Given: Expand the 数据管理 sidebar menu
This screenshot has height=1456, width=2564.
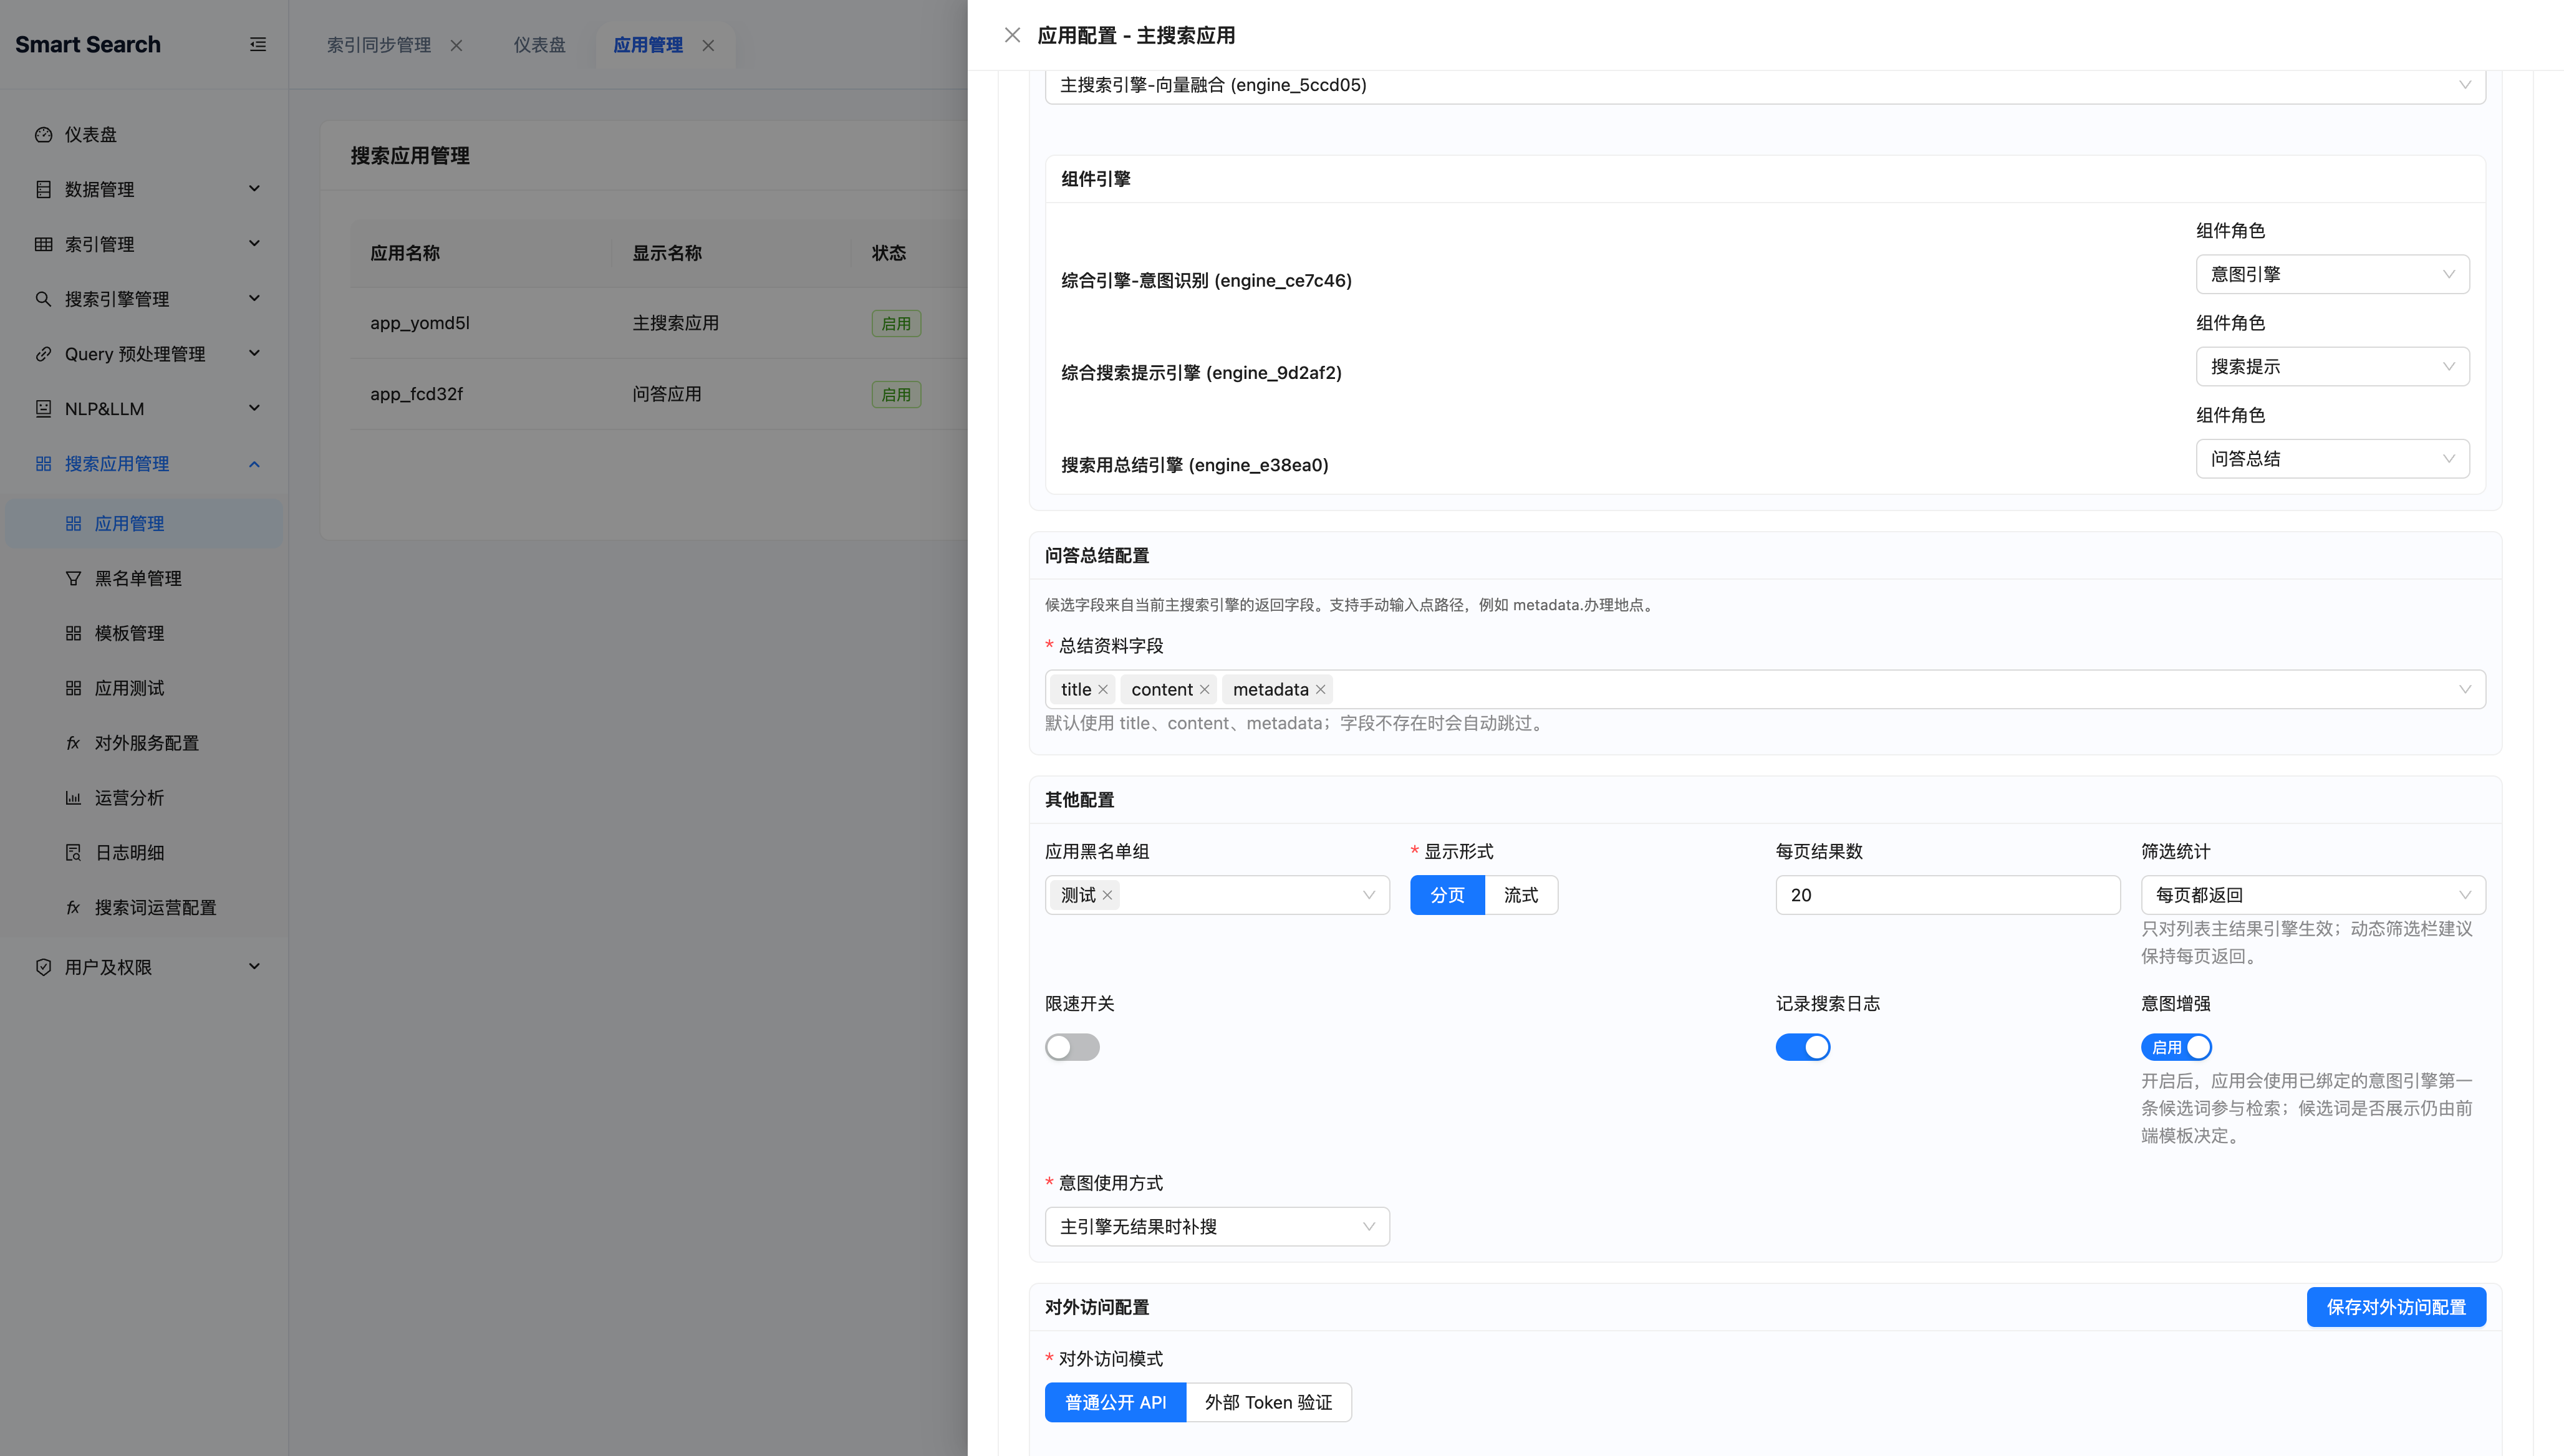Looking at the screenshot, I should point(254,189).
